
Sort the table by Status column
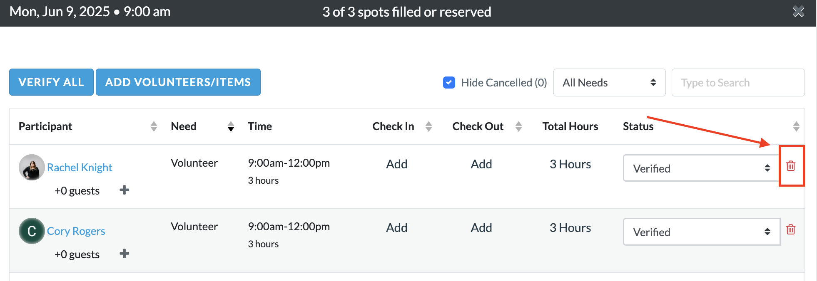coord(796,126)
